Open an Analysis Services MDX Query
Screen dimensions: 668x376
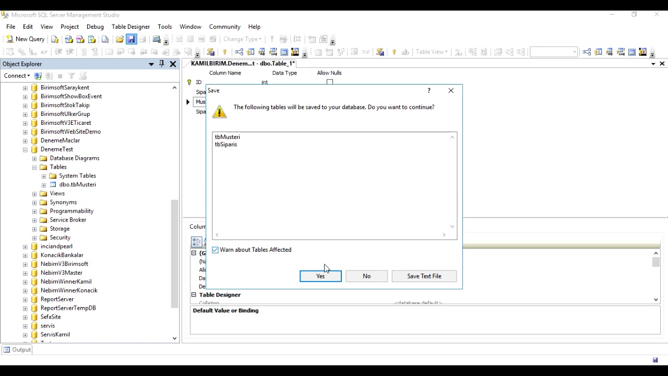[x=68, y=39]
